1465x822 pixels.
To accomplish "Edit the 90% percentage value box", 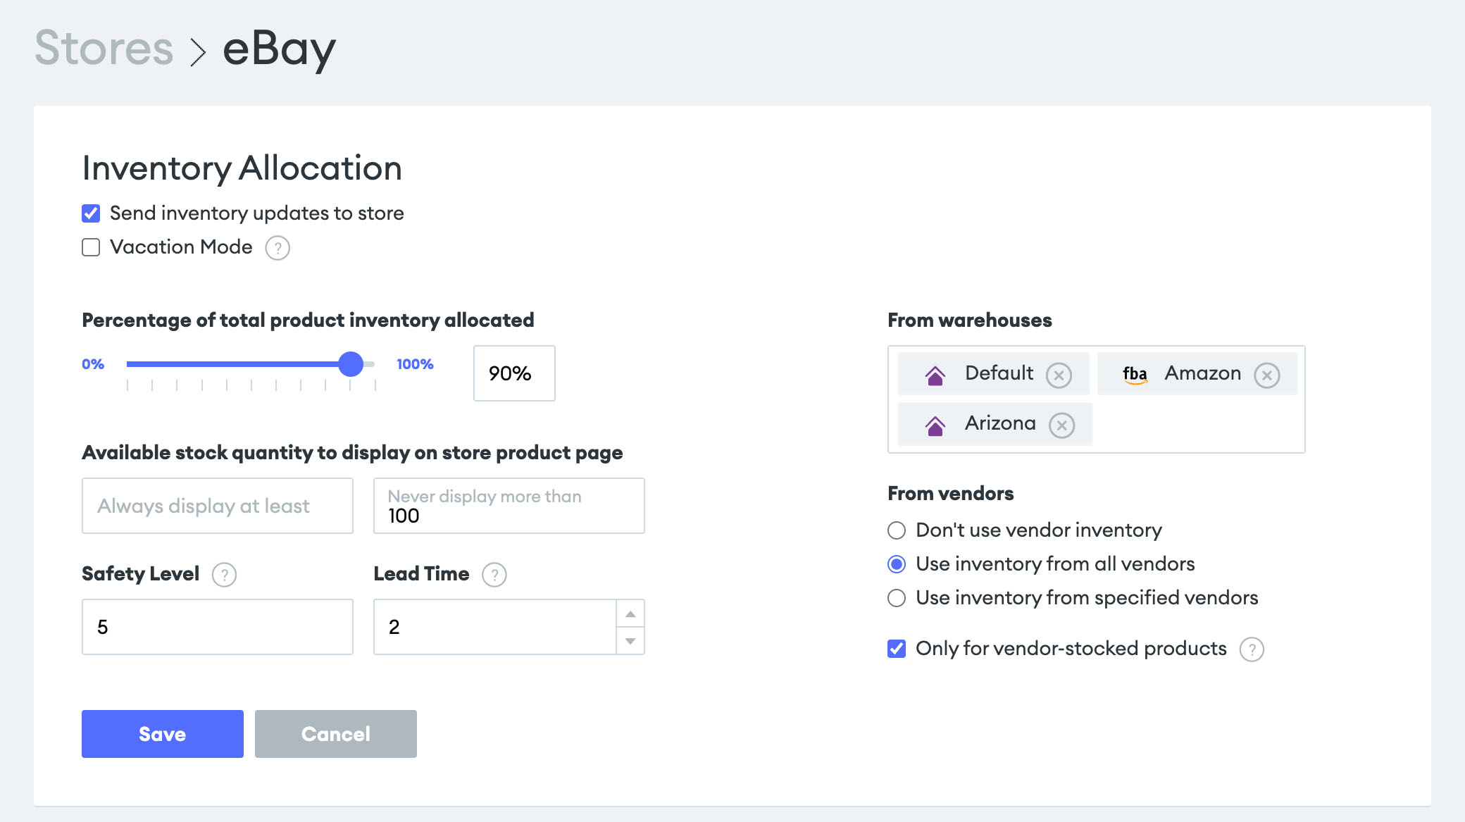I will point(513,374).
